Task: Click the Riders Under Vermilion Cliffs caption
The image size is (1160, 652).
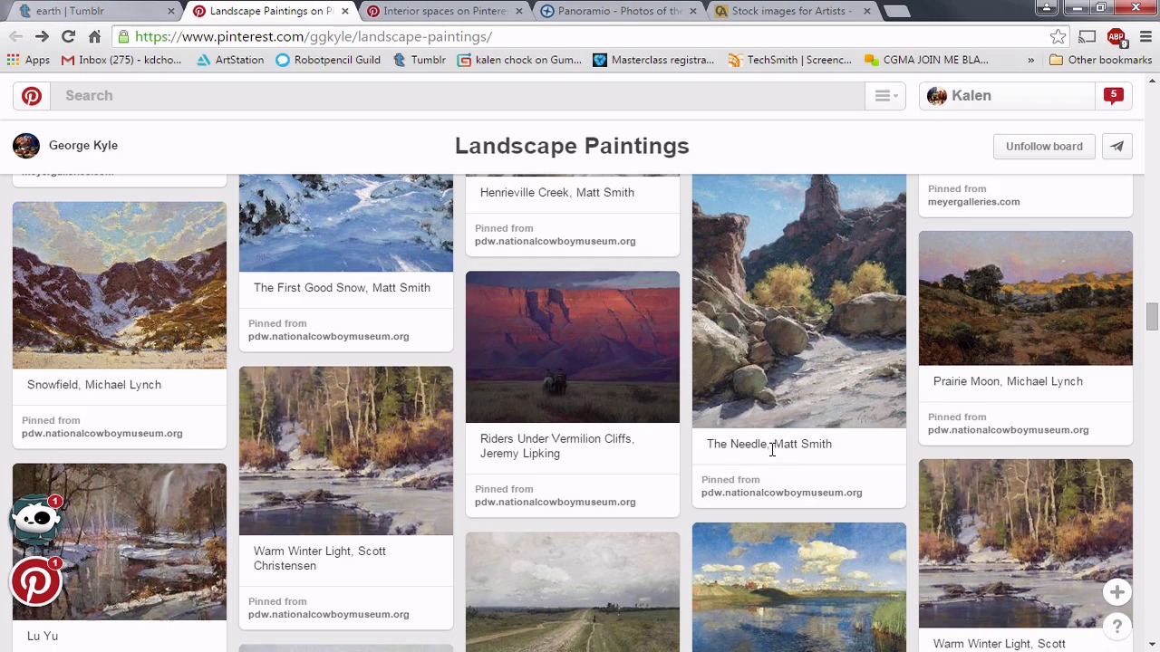Action: 557,446
